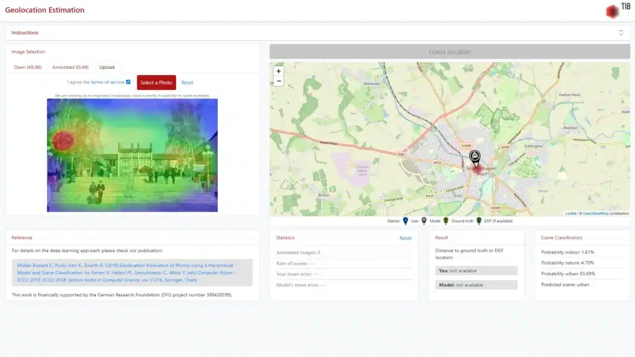Click 'Predicted scene: urban' text
The image size is (635, 357).
565,284
